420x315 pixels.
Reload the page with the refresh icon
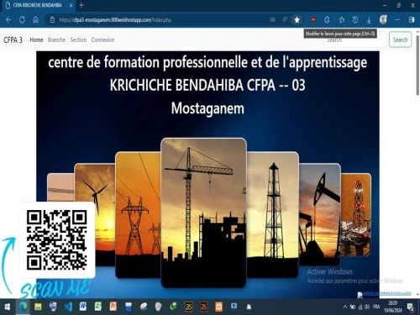22,20
